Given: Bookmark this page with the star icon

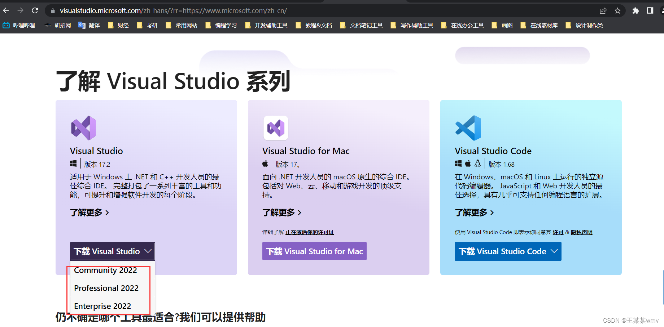Looking at the screenshot, I should point(617,11).
